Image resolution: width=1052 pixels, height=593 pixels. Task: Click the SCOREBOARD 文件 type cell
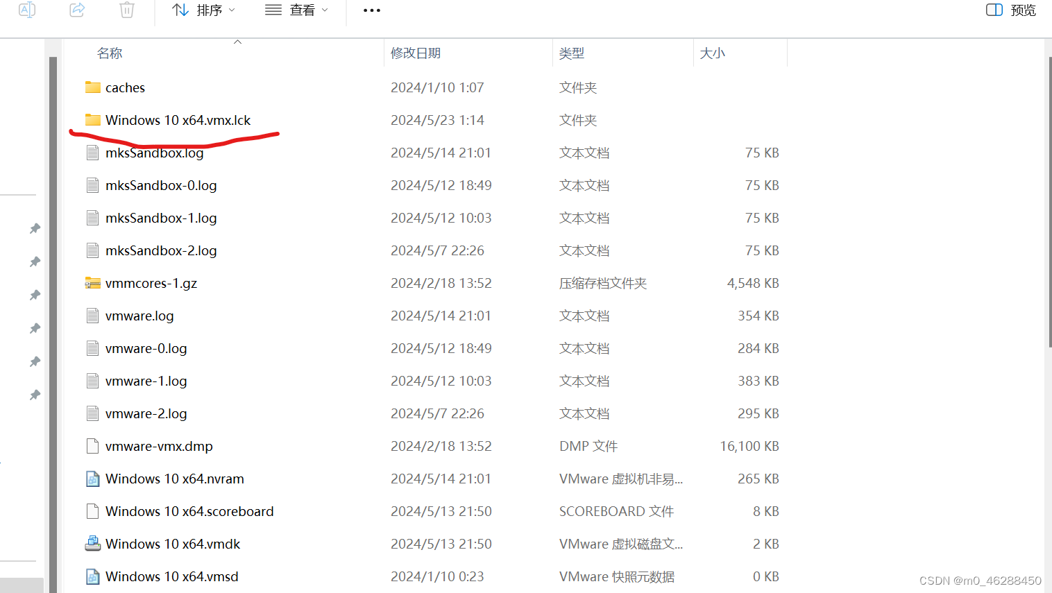coord(616,511)
